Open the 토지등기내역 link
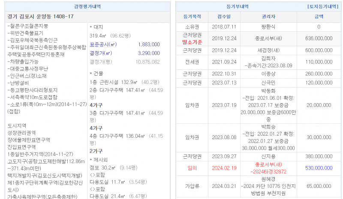This screenshot has width=343, height=199. coord(324,6)
